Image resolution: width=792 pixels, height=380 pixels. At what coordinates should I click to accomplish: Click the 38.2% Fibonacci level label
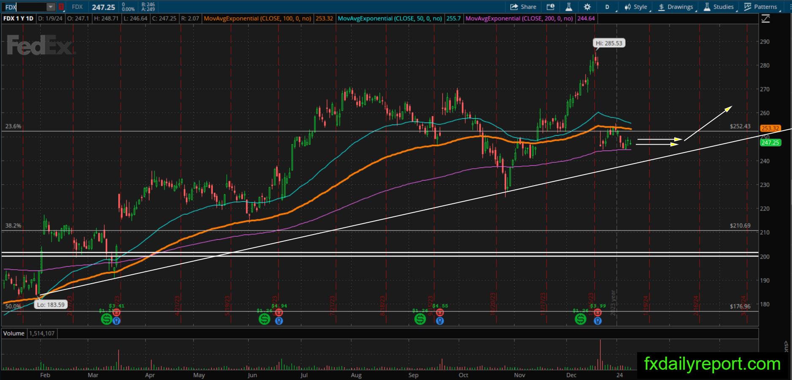point(13,226)
